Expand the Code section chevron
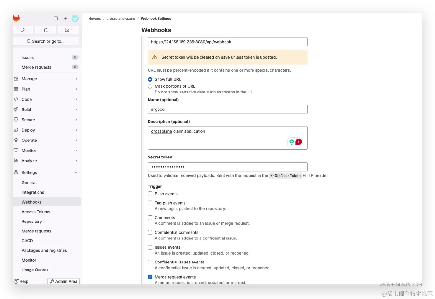Screen dimensions: 435x299 point(76,99)
